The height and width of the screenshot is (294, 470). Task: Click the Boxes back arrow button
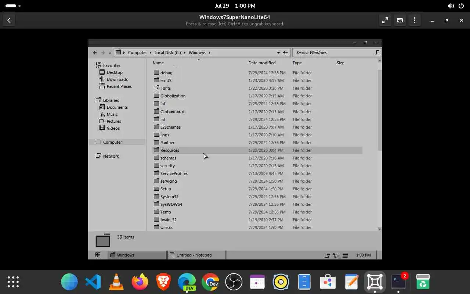9,21
